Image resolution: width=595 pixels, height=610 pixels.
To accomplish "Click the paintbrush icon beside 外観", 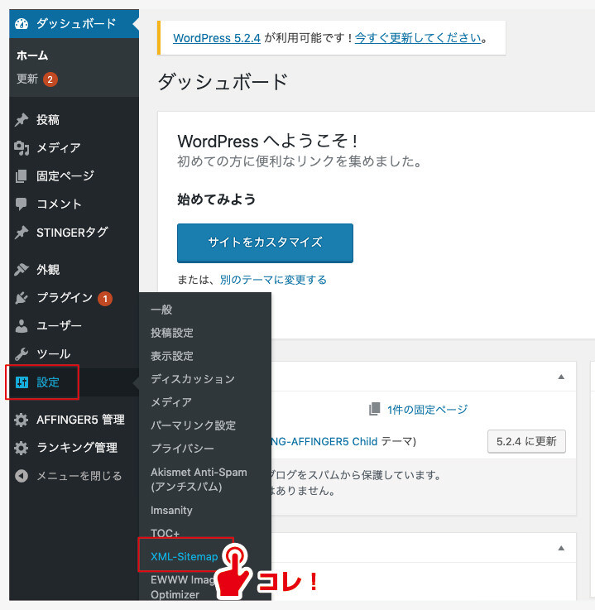I will coord(22,270).
